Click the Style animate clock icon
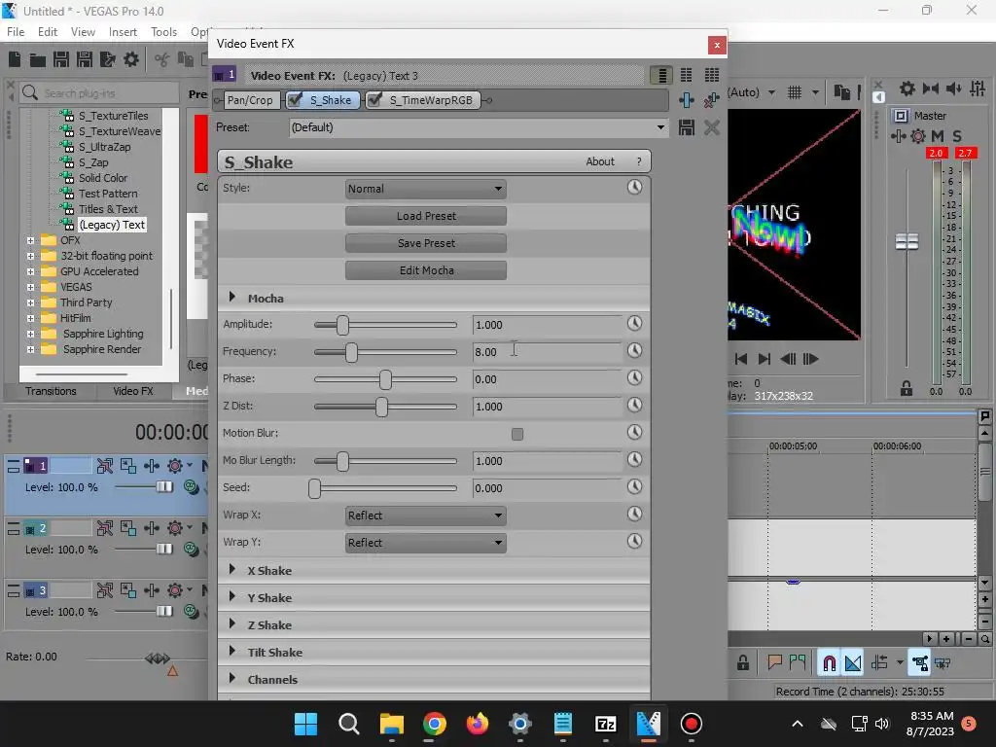This screenshot has height=747, width=996. [x=634, y=187]
